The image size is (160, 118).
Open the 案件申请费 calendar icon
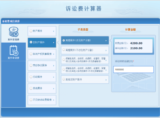click(x=14, y=50)
